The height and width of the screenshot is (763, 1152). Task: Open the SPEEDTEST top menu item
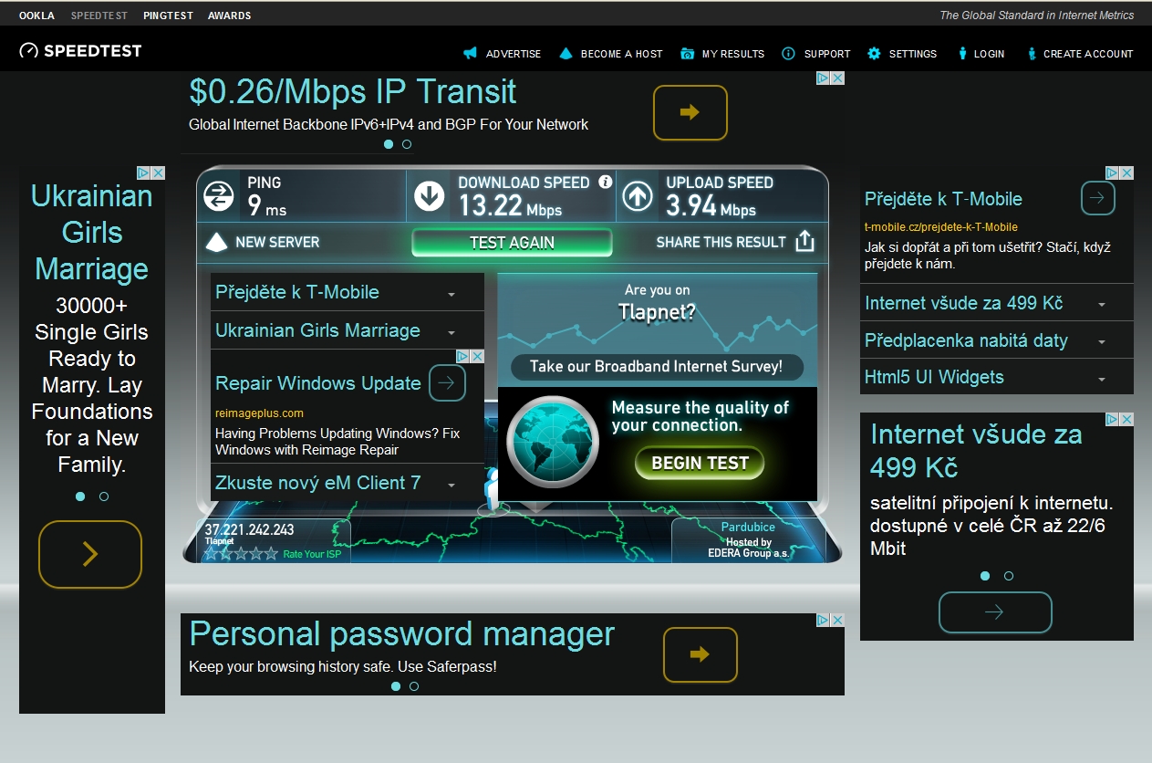(99, 16)
